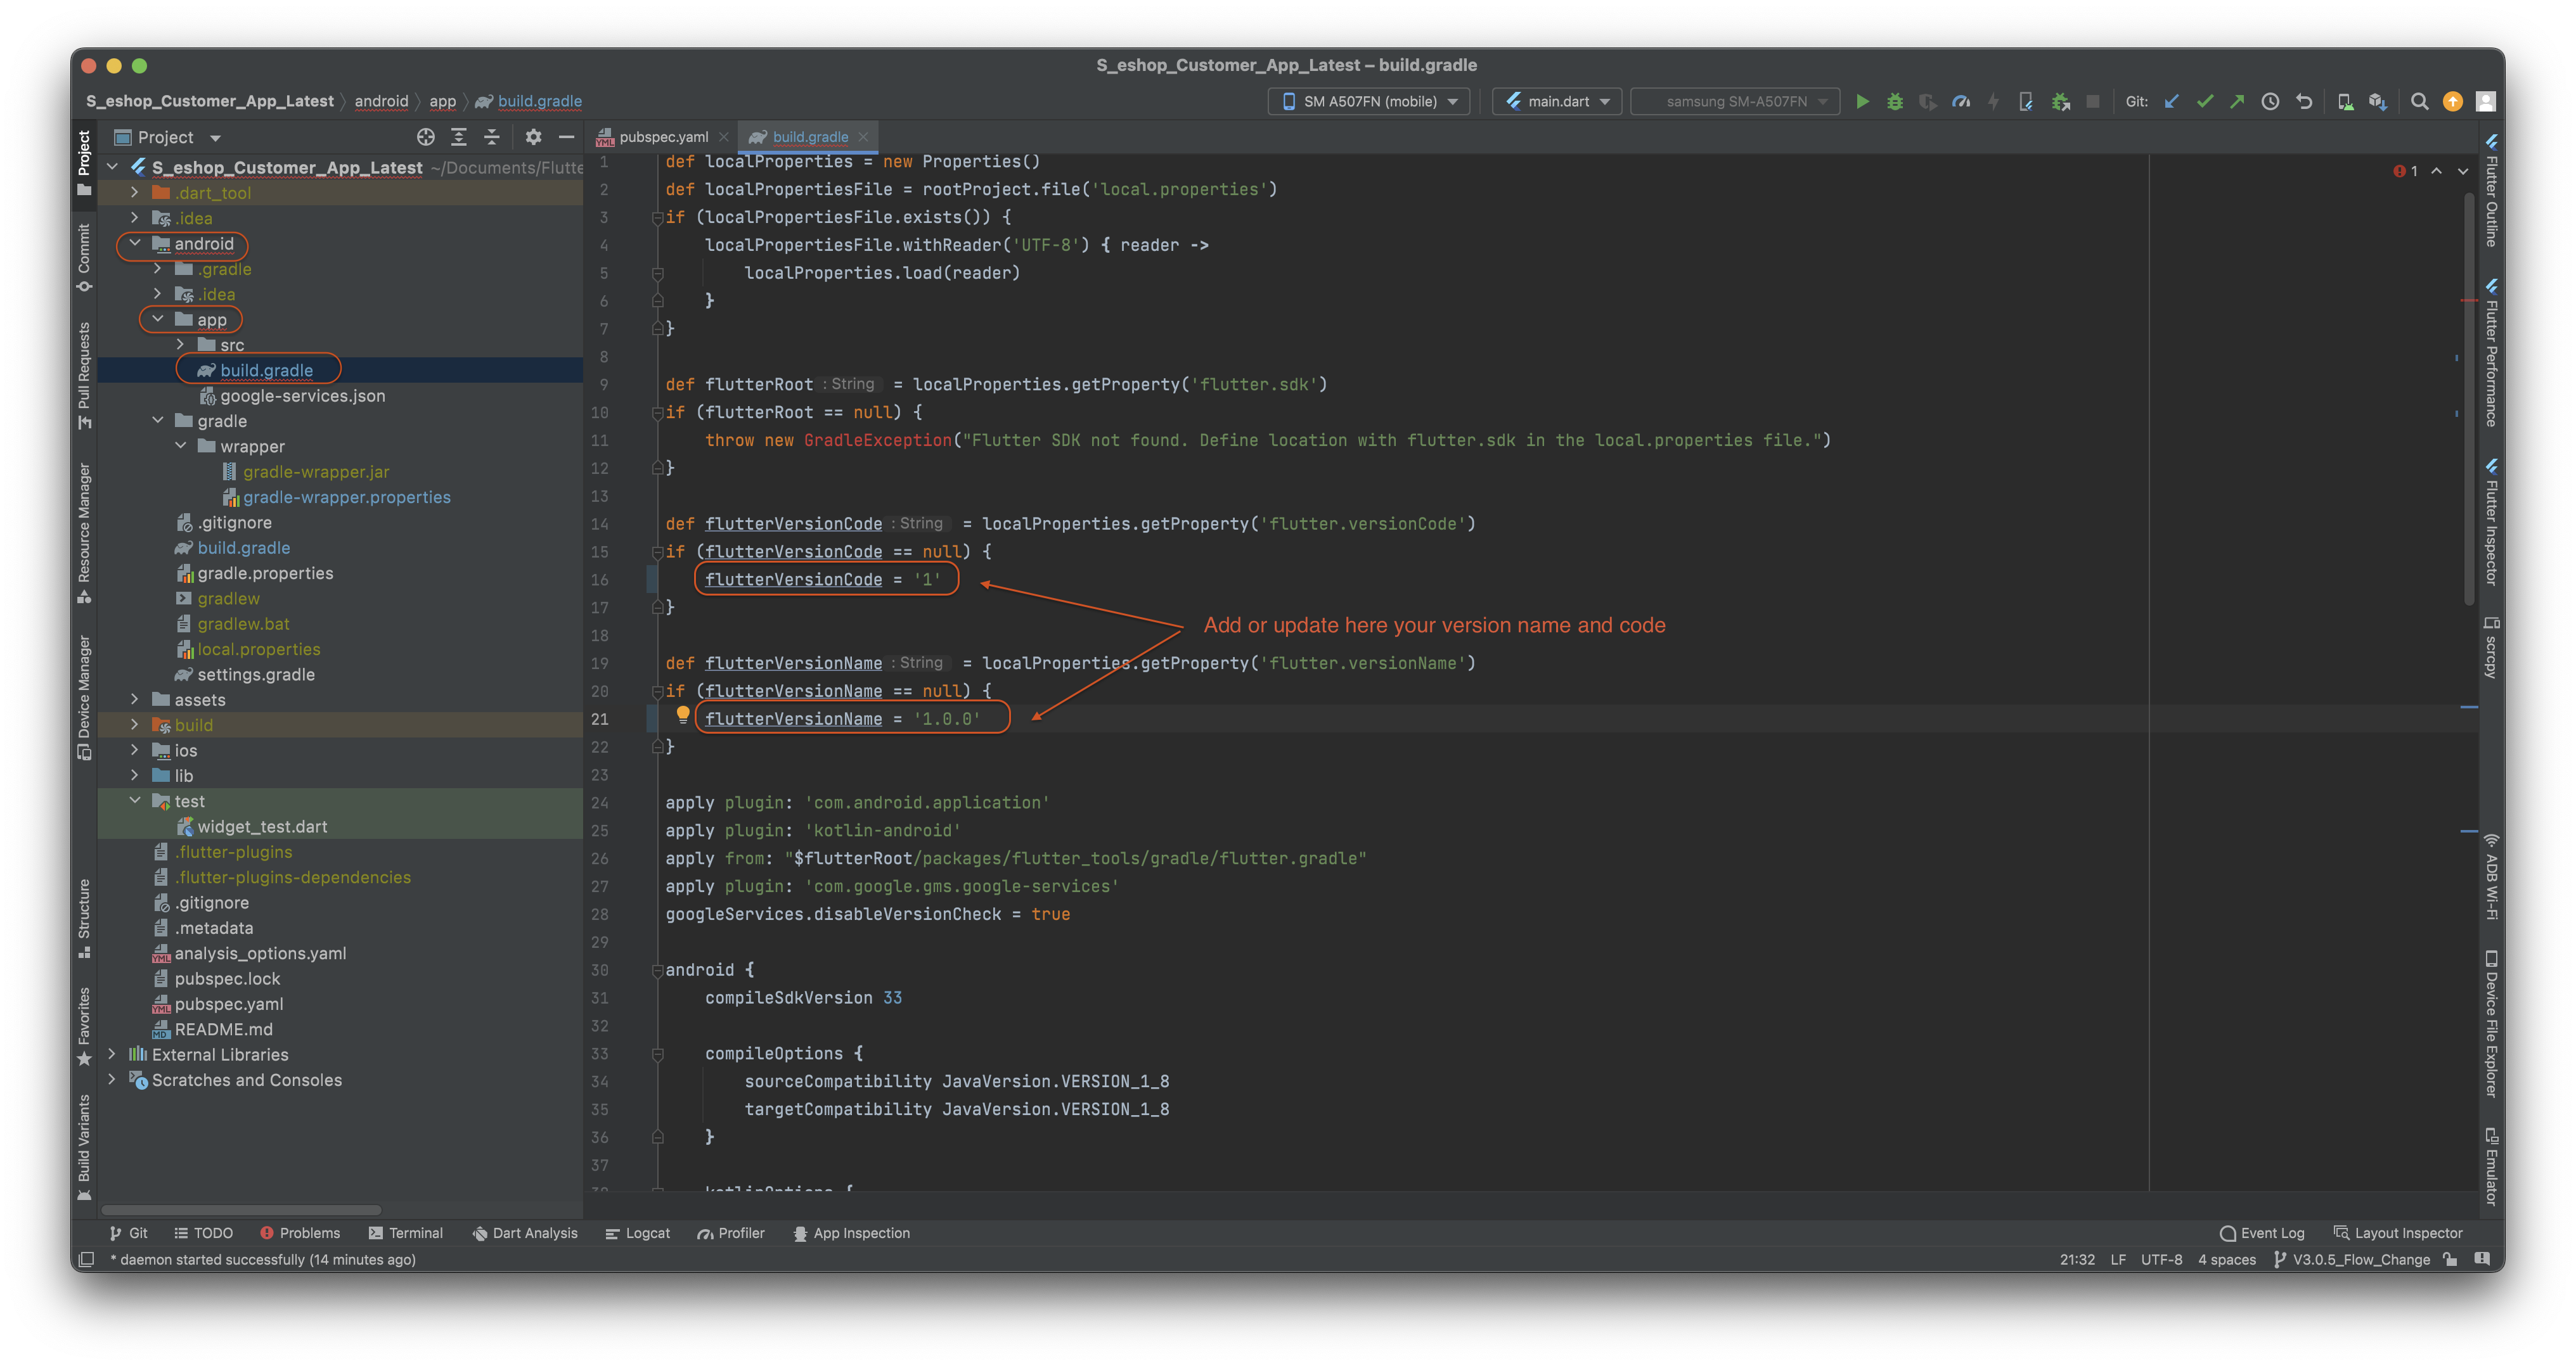Open google-services.json in project tree

coord(301,396)
